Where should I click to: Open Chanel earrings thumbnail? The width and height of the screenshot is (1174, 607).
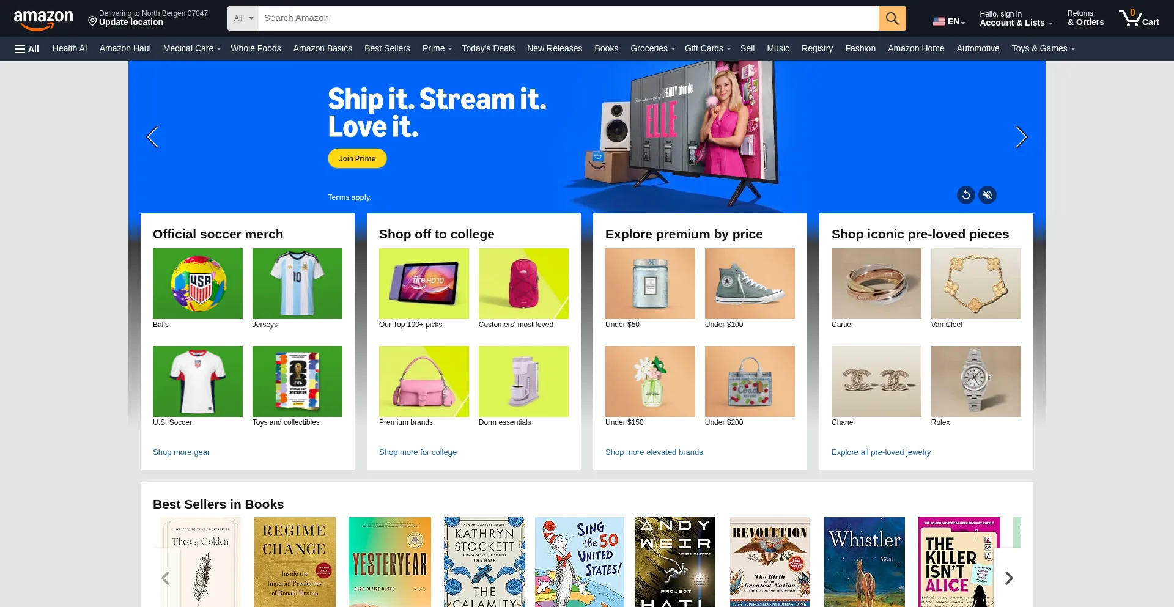(876, 381)
